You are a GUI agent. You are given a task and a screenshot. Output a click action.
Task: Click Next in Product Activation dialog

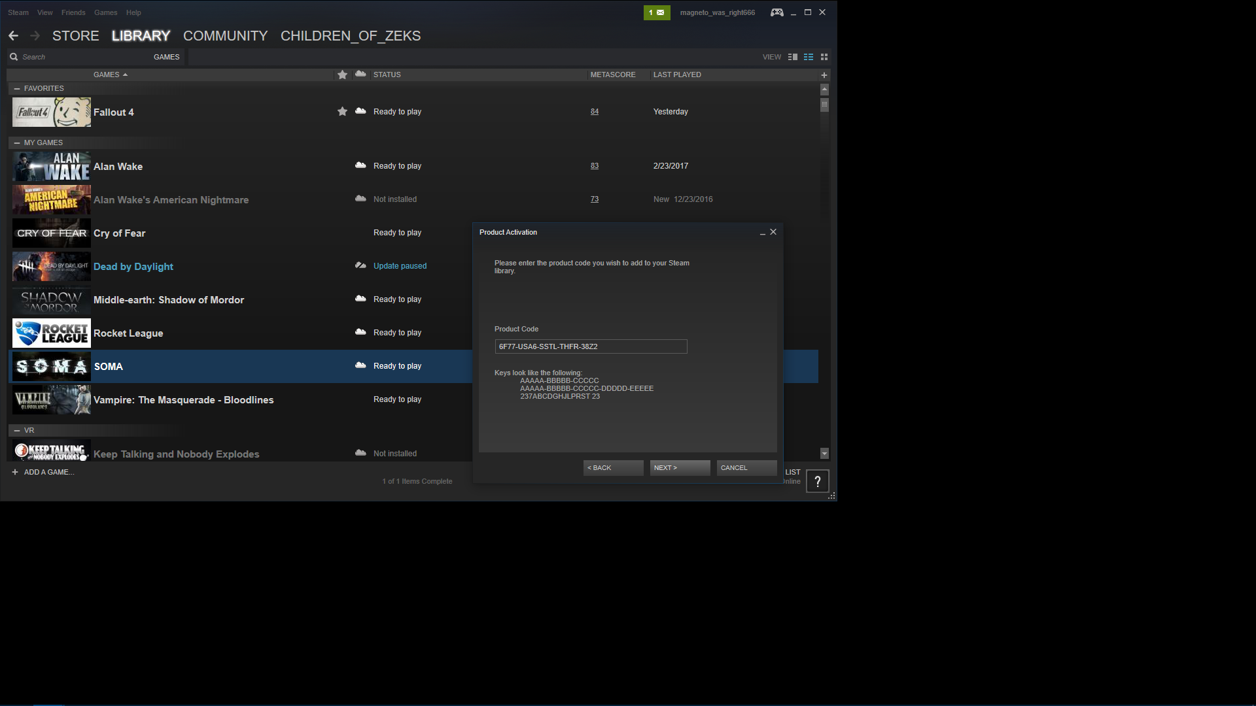(680, 468)
